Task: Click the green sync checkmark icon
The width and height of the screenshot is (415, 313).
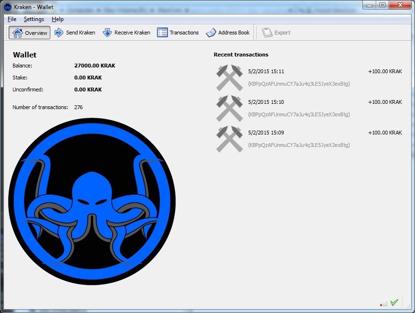Action: [394, 302]
